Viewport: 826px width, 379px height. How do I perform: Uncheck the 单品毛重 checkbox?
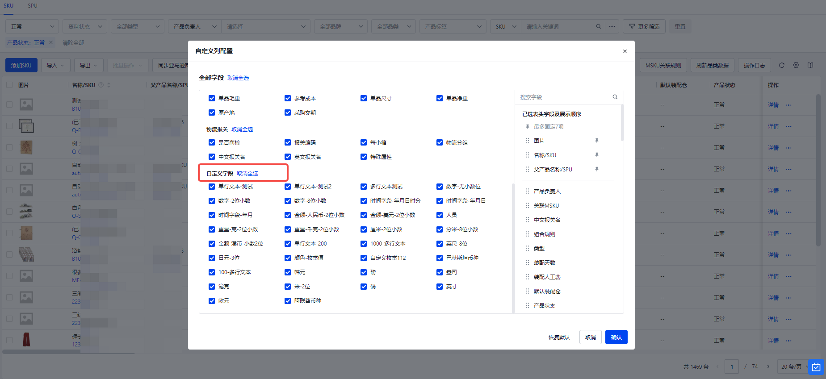coord(212,98)
